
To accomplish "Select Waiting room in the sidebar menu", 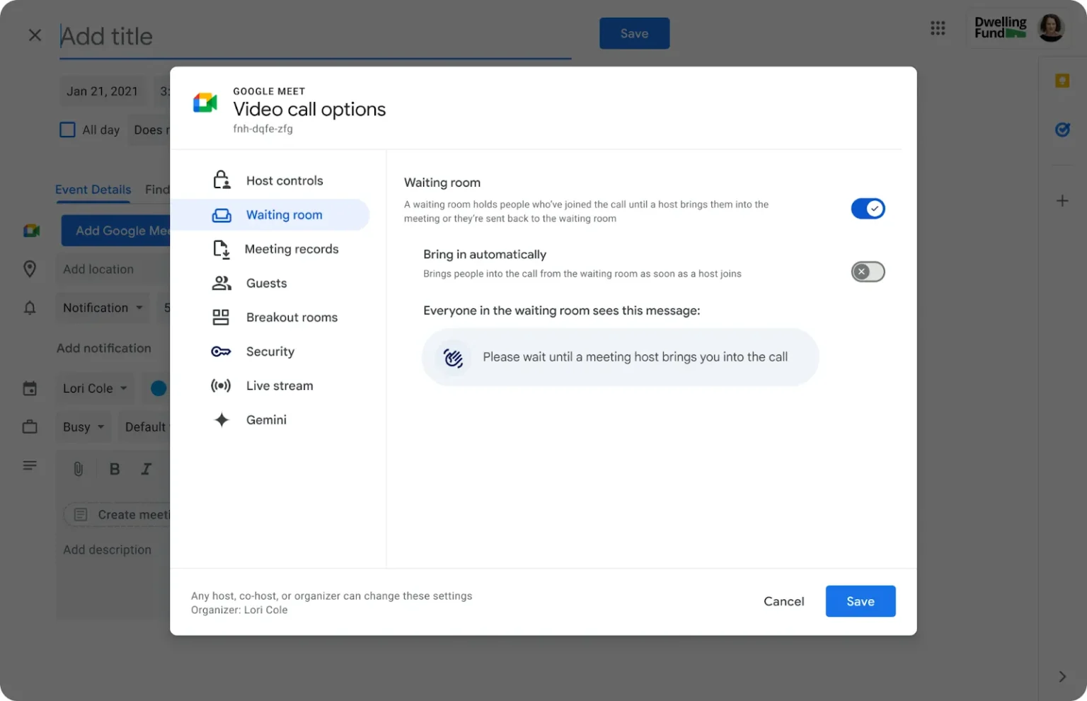I will click(284, 214).
